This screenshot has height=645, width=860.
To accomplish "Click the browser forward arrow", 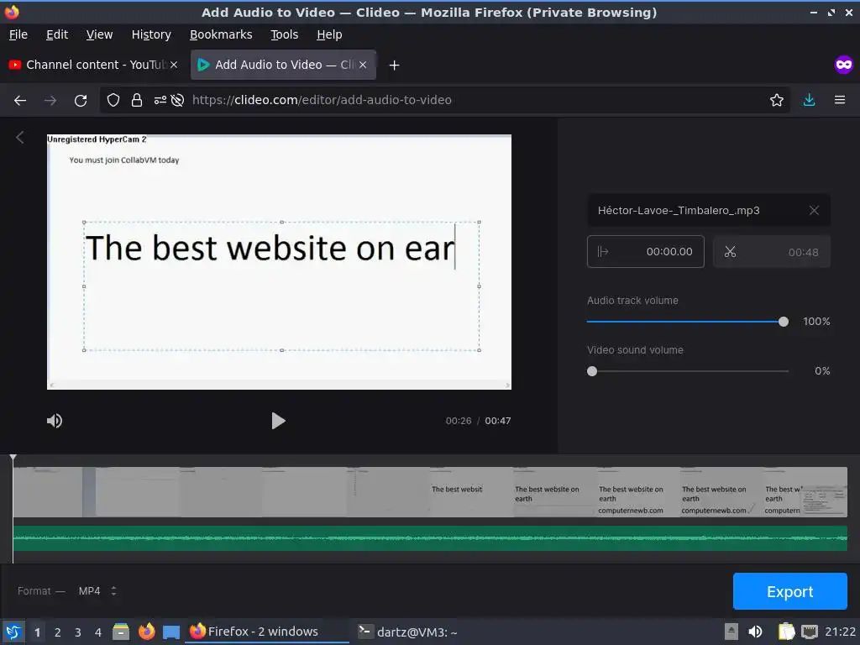I will [x=50, y=101].
